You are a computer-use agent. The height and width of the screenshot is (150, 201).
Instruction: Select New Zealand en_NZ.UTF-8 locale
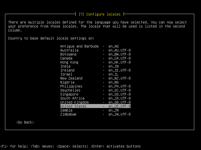coord(95,78)
